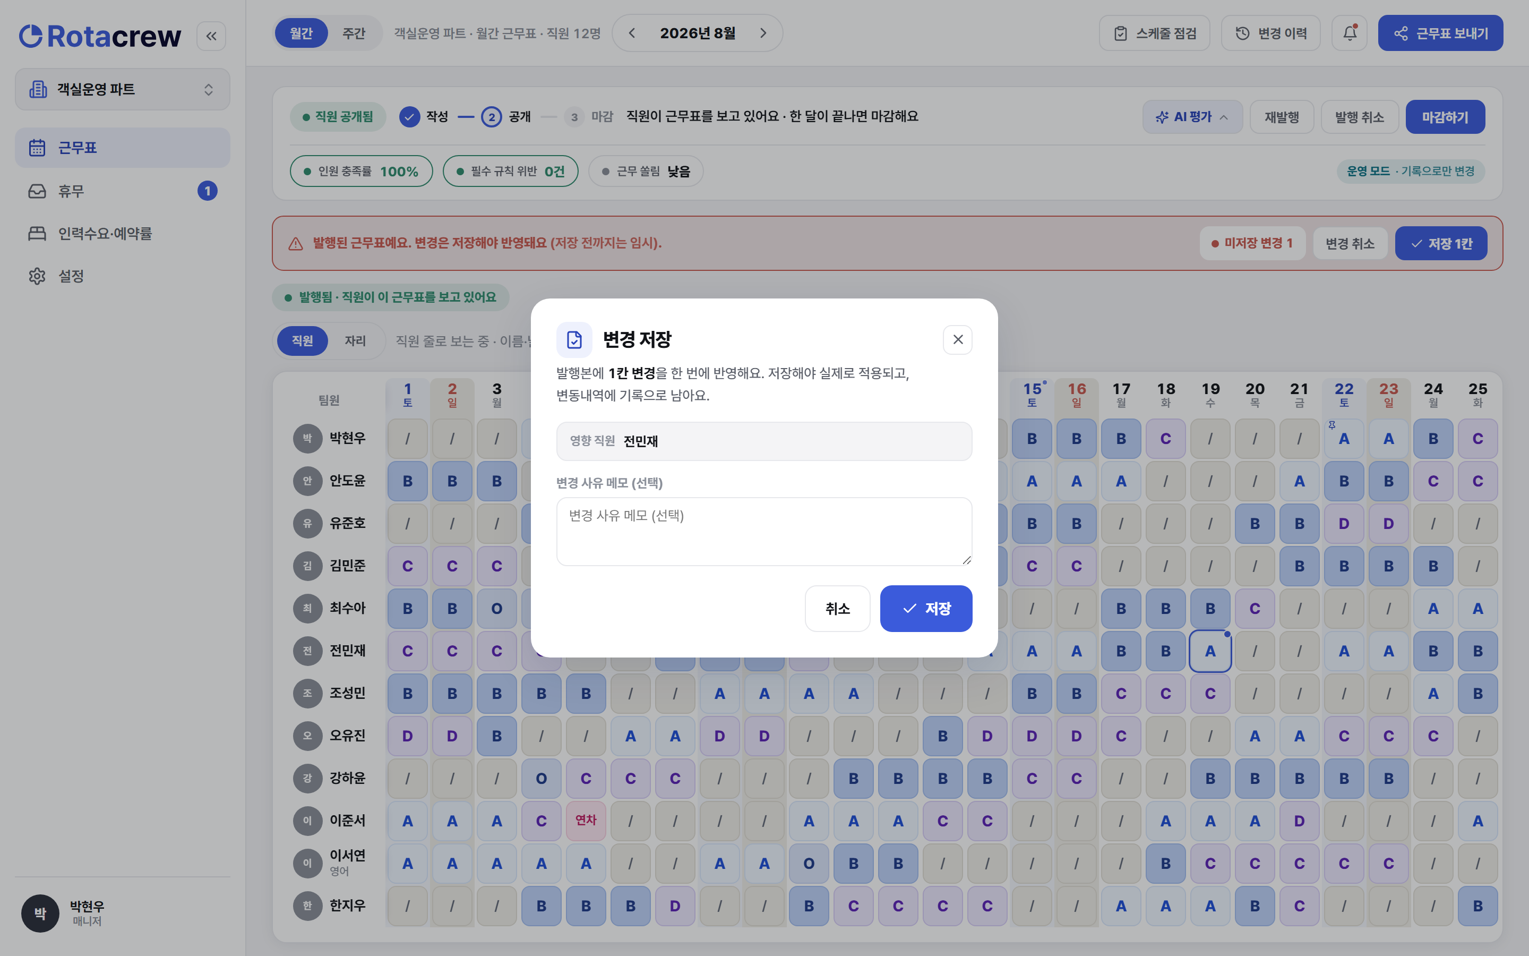Screen dimensions: 1529x956
Task: Open the 2026년 8월 month picker
Action: 698,33
